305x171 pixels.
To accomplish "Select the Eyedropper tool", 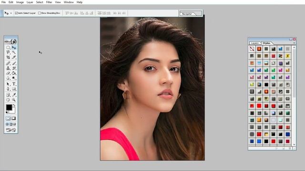I will [x=14, y=95].
